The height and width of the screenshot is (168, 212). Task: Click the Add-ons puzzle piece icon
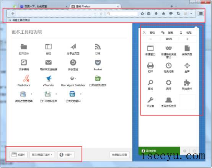[x=187, y=83]
